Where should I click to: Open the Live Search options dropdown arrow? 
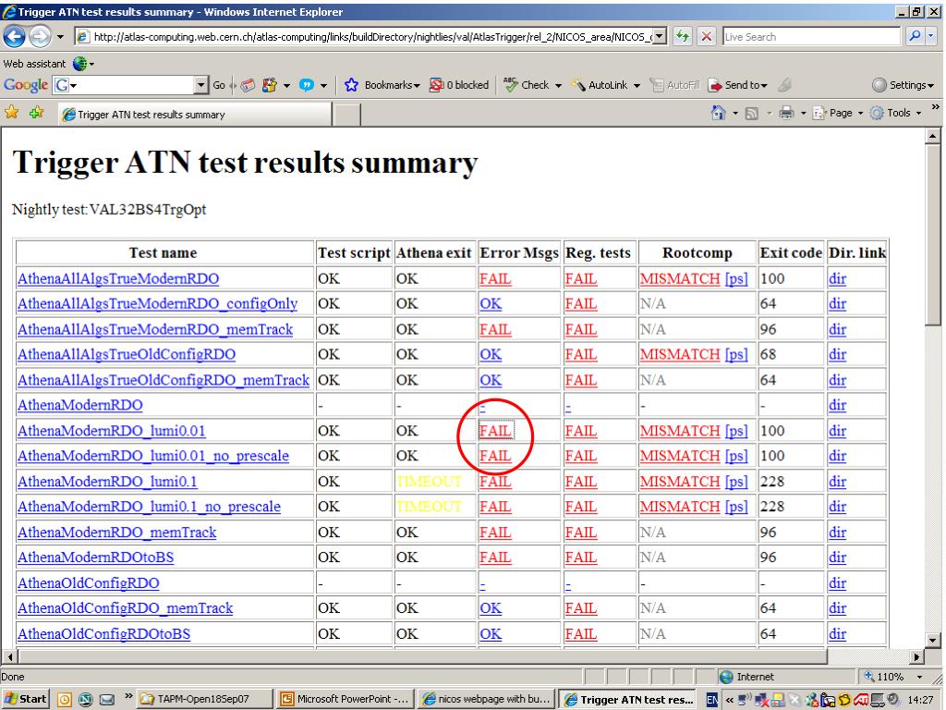931,36
